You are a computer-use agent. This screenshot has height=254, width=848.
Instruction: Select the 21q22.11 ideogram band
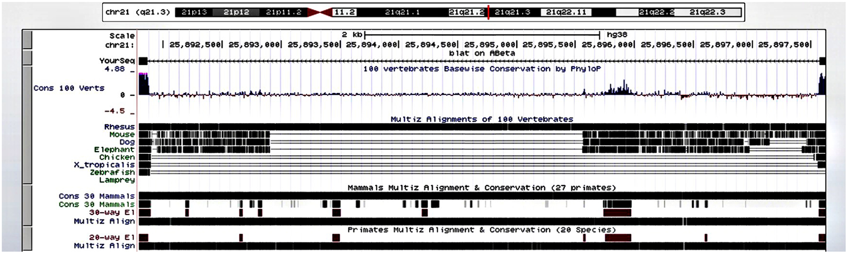[x=566, y=12]
